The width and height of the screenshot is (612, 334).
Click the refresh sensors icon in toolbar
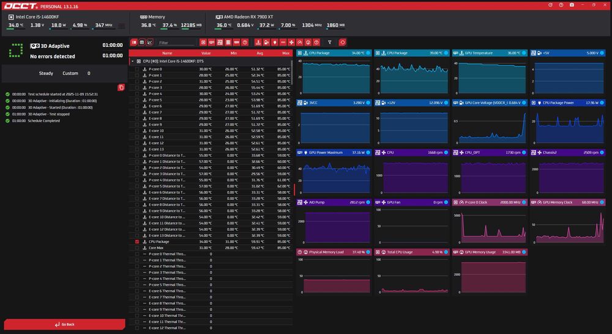click(x=342, y=43)
